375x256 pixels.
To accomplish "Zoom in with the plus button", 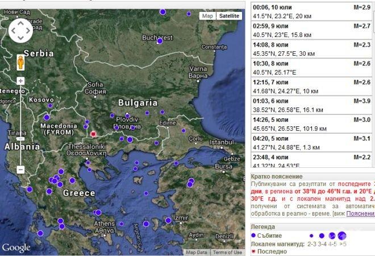I will coord(20,80).
